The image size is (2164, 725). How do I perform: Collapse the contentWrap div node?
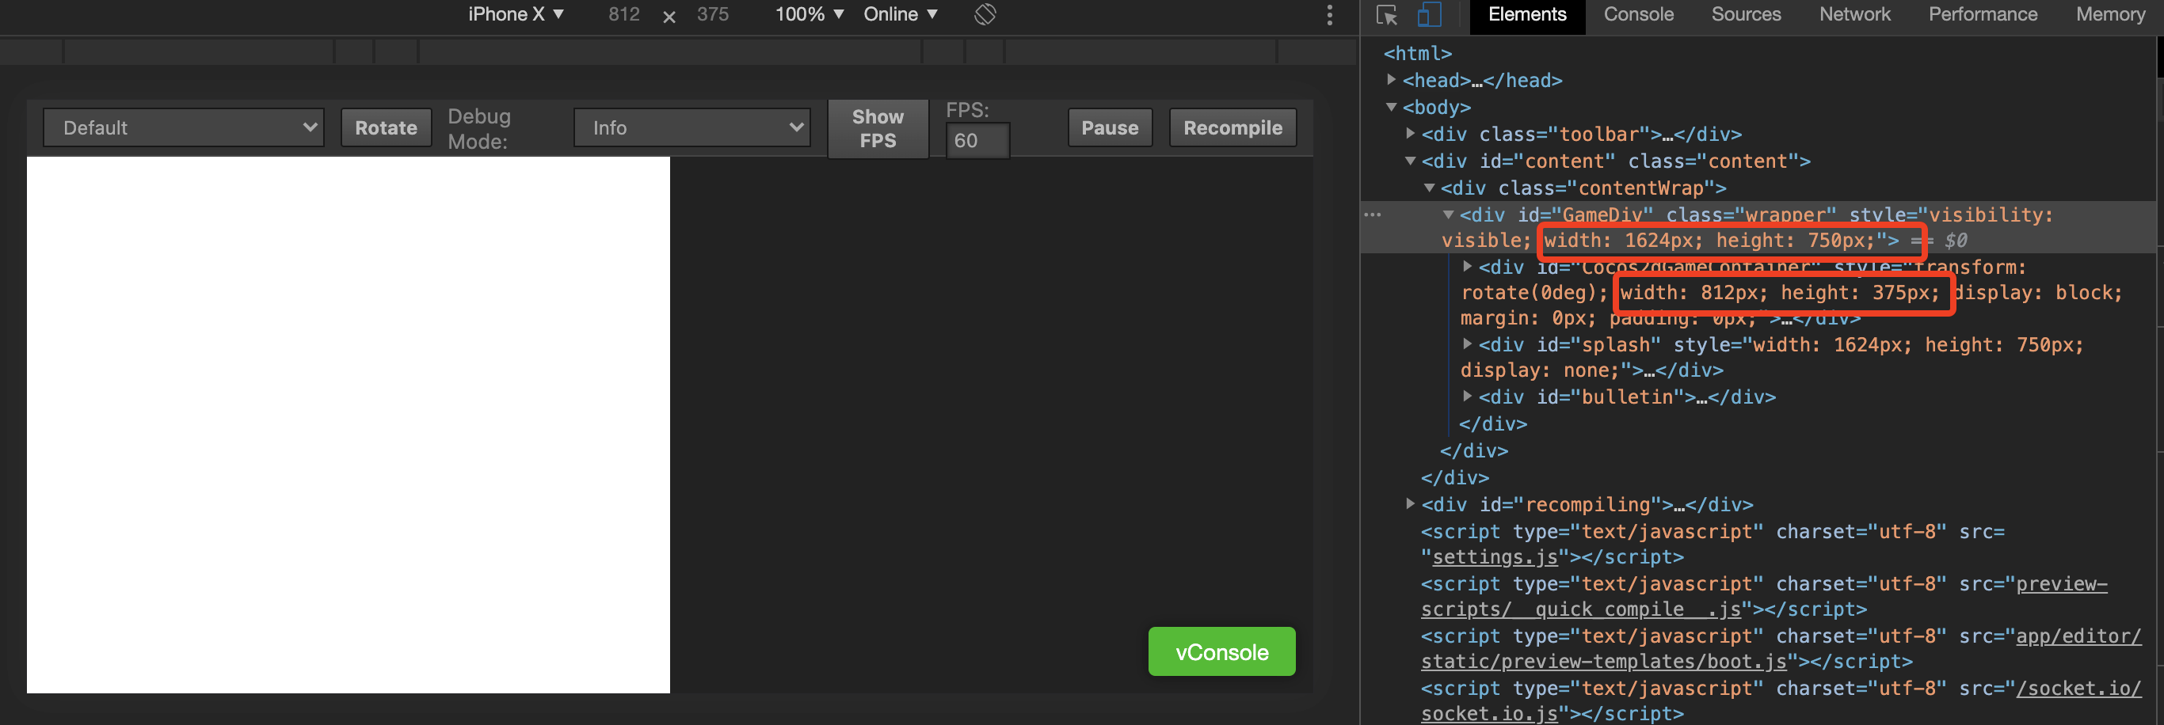pos(1429,187)
